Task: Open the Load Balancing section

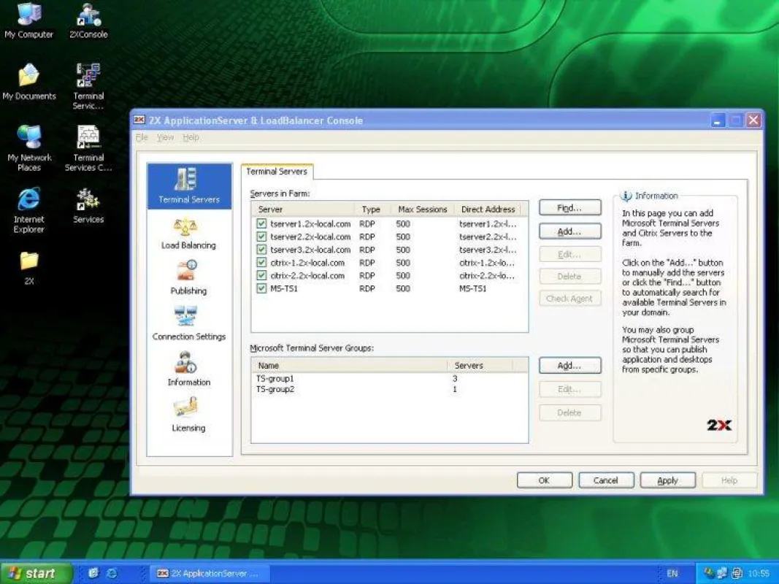Action: [x=188, y=234]
